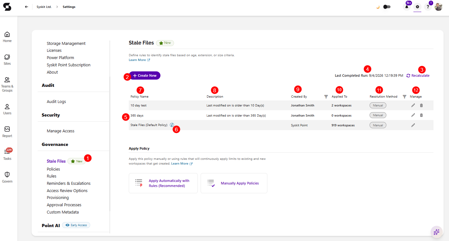449x241 pixels.
Task: Edit the Stale Files default policy
Action: tap(413, 125)
